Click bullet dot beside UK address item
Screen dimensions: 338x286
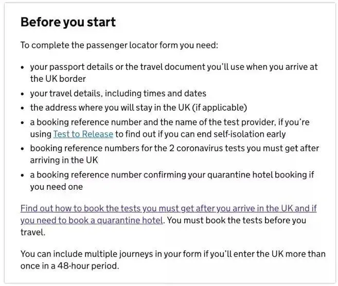23,108
